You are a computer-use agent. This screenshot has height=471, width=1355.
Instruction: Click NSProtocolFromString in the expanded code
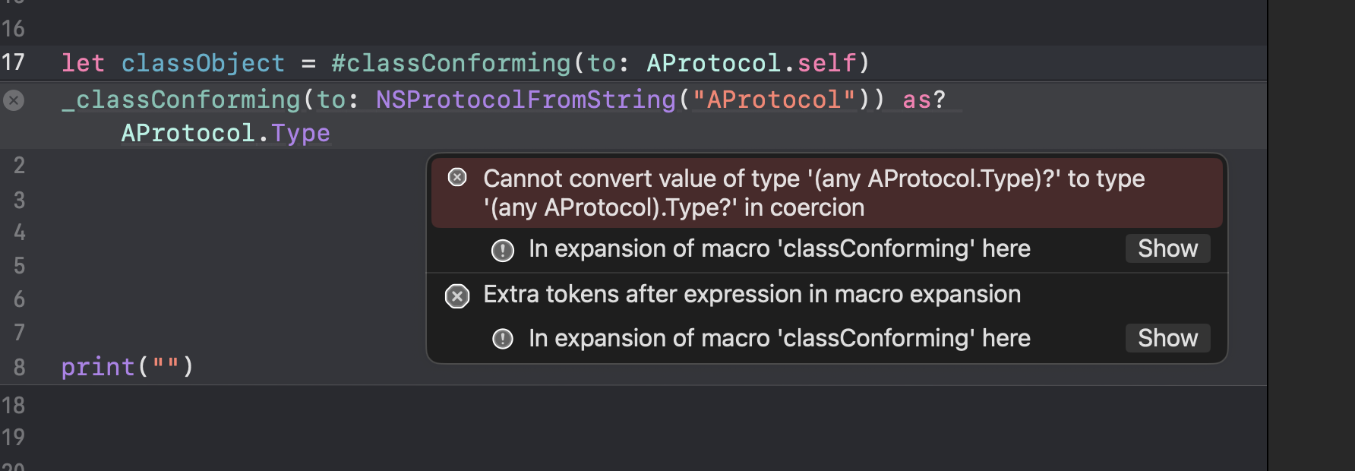[526, 100]
